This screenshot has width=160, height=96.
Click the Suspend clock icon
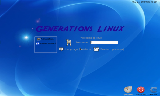click(128, 90)
